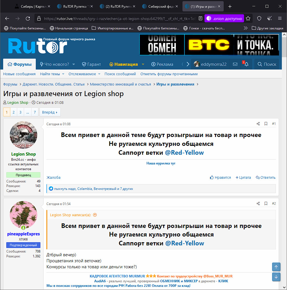Viewport: 287px width, 290px height.
Task: Go to page 7 of the thread
Action: click(35, 112)
